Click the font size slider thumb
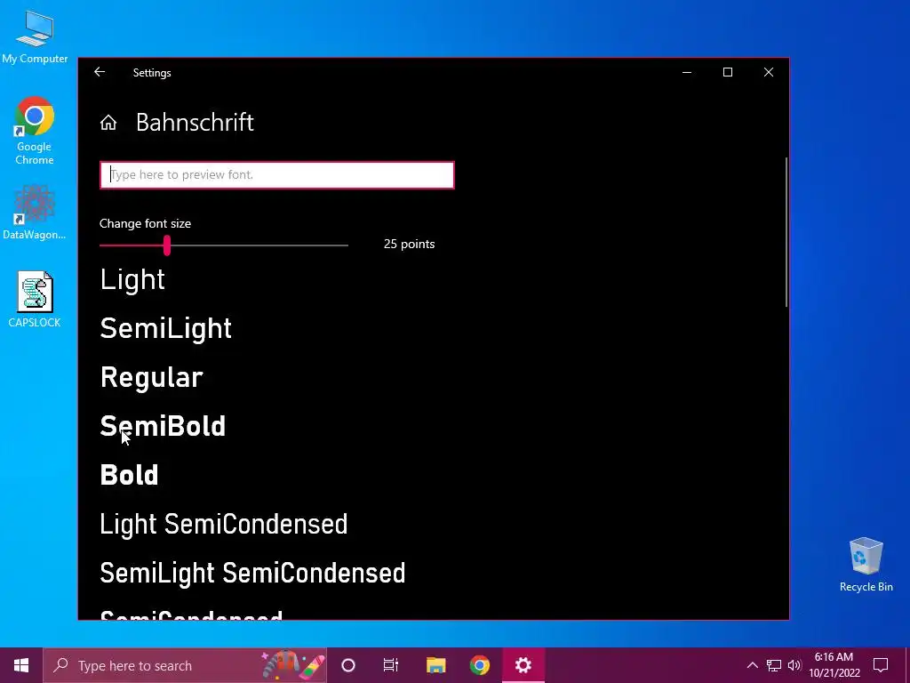 pyautogui.click(x=167, y=245)
